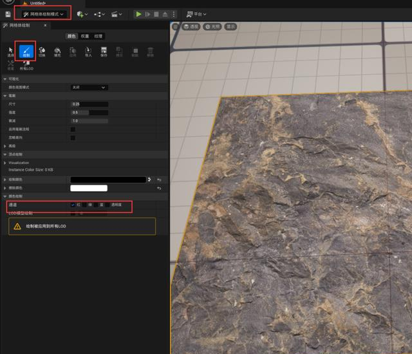Viewport: 412px width, 354px height.
Task: Open the viewport hamburger options menu
Action: [x=176, y=26]
